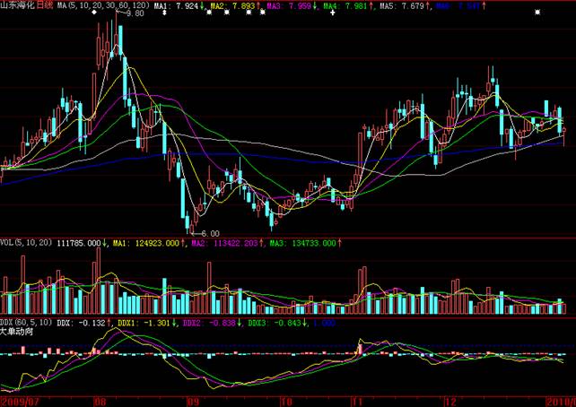Click the yellow DDX1 -1.301 legend
This screenshot has width=576, height=407.
pyautogui.click(x=144, y=323)
